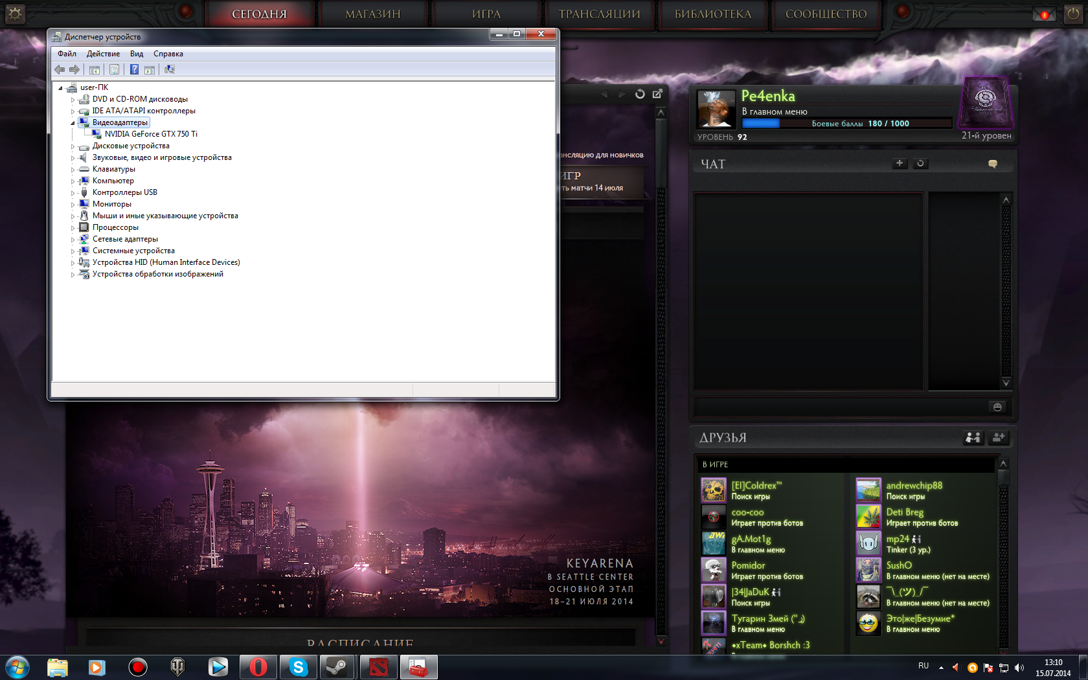Viewport: 1088px width, 680px height.
Task: Switch to the МАГАЗИН tab
Action: 373,14
